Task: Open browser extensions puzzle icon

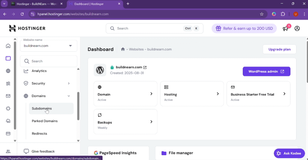Action: (283, 14)
